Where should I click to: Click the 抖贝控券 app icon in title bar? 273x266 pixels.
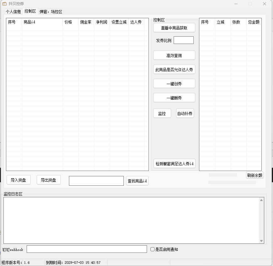click(x=4, y=4)
